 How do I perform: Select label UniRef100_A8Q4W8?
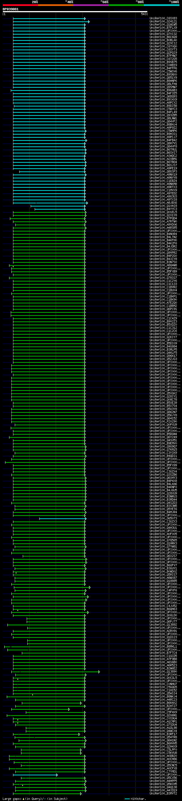click(x=163, y=265)
